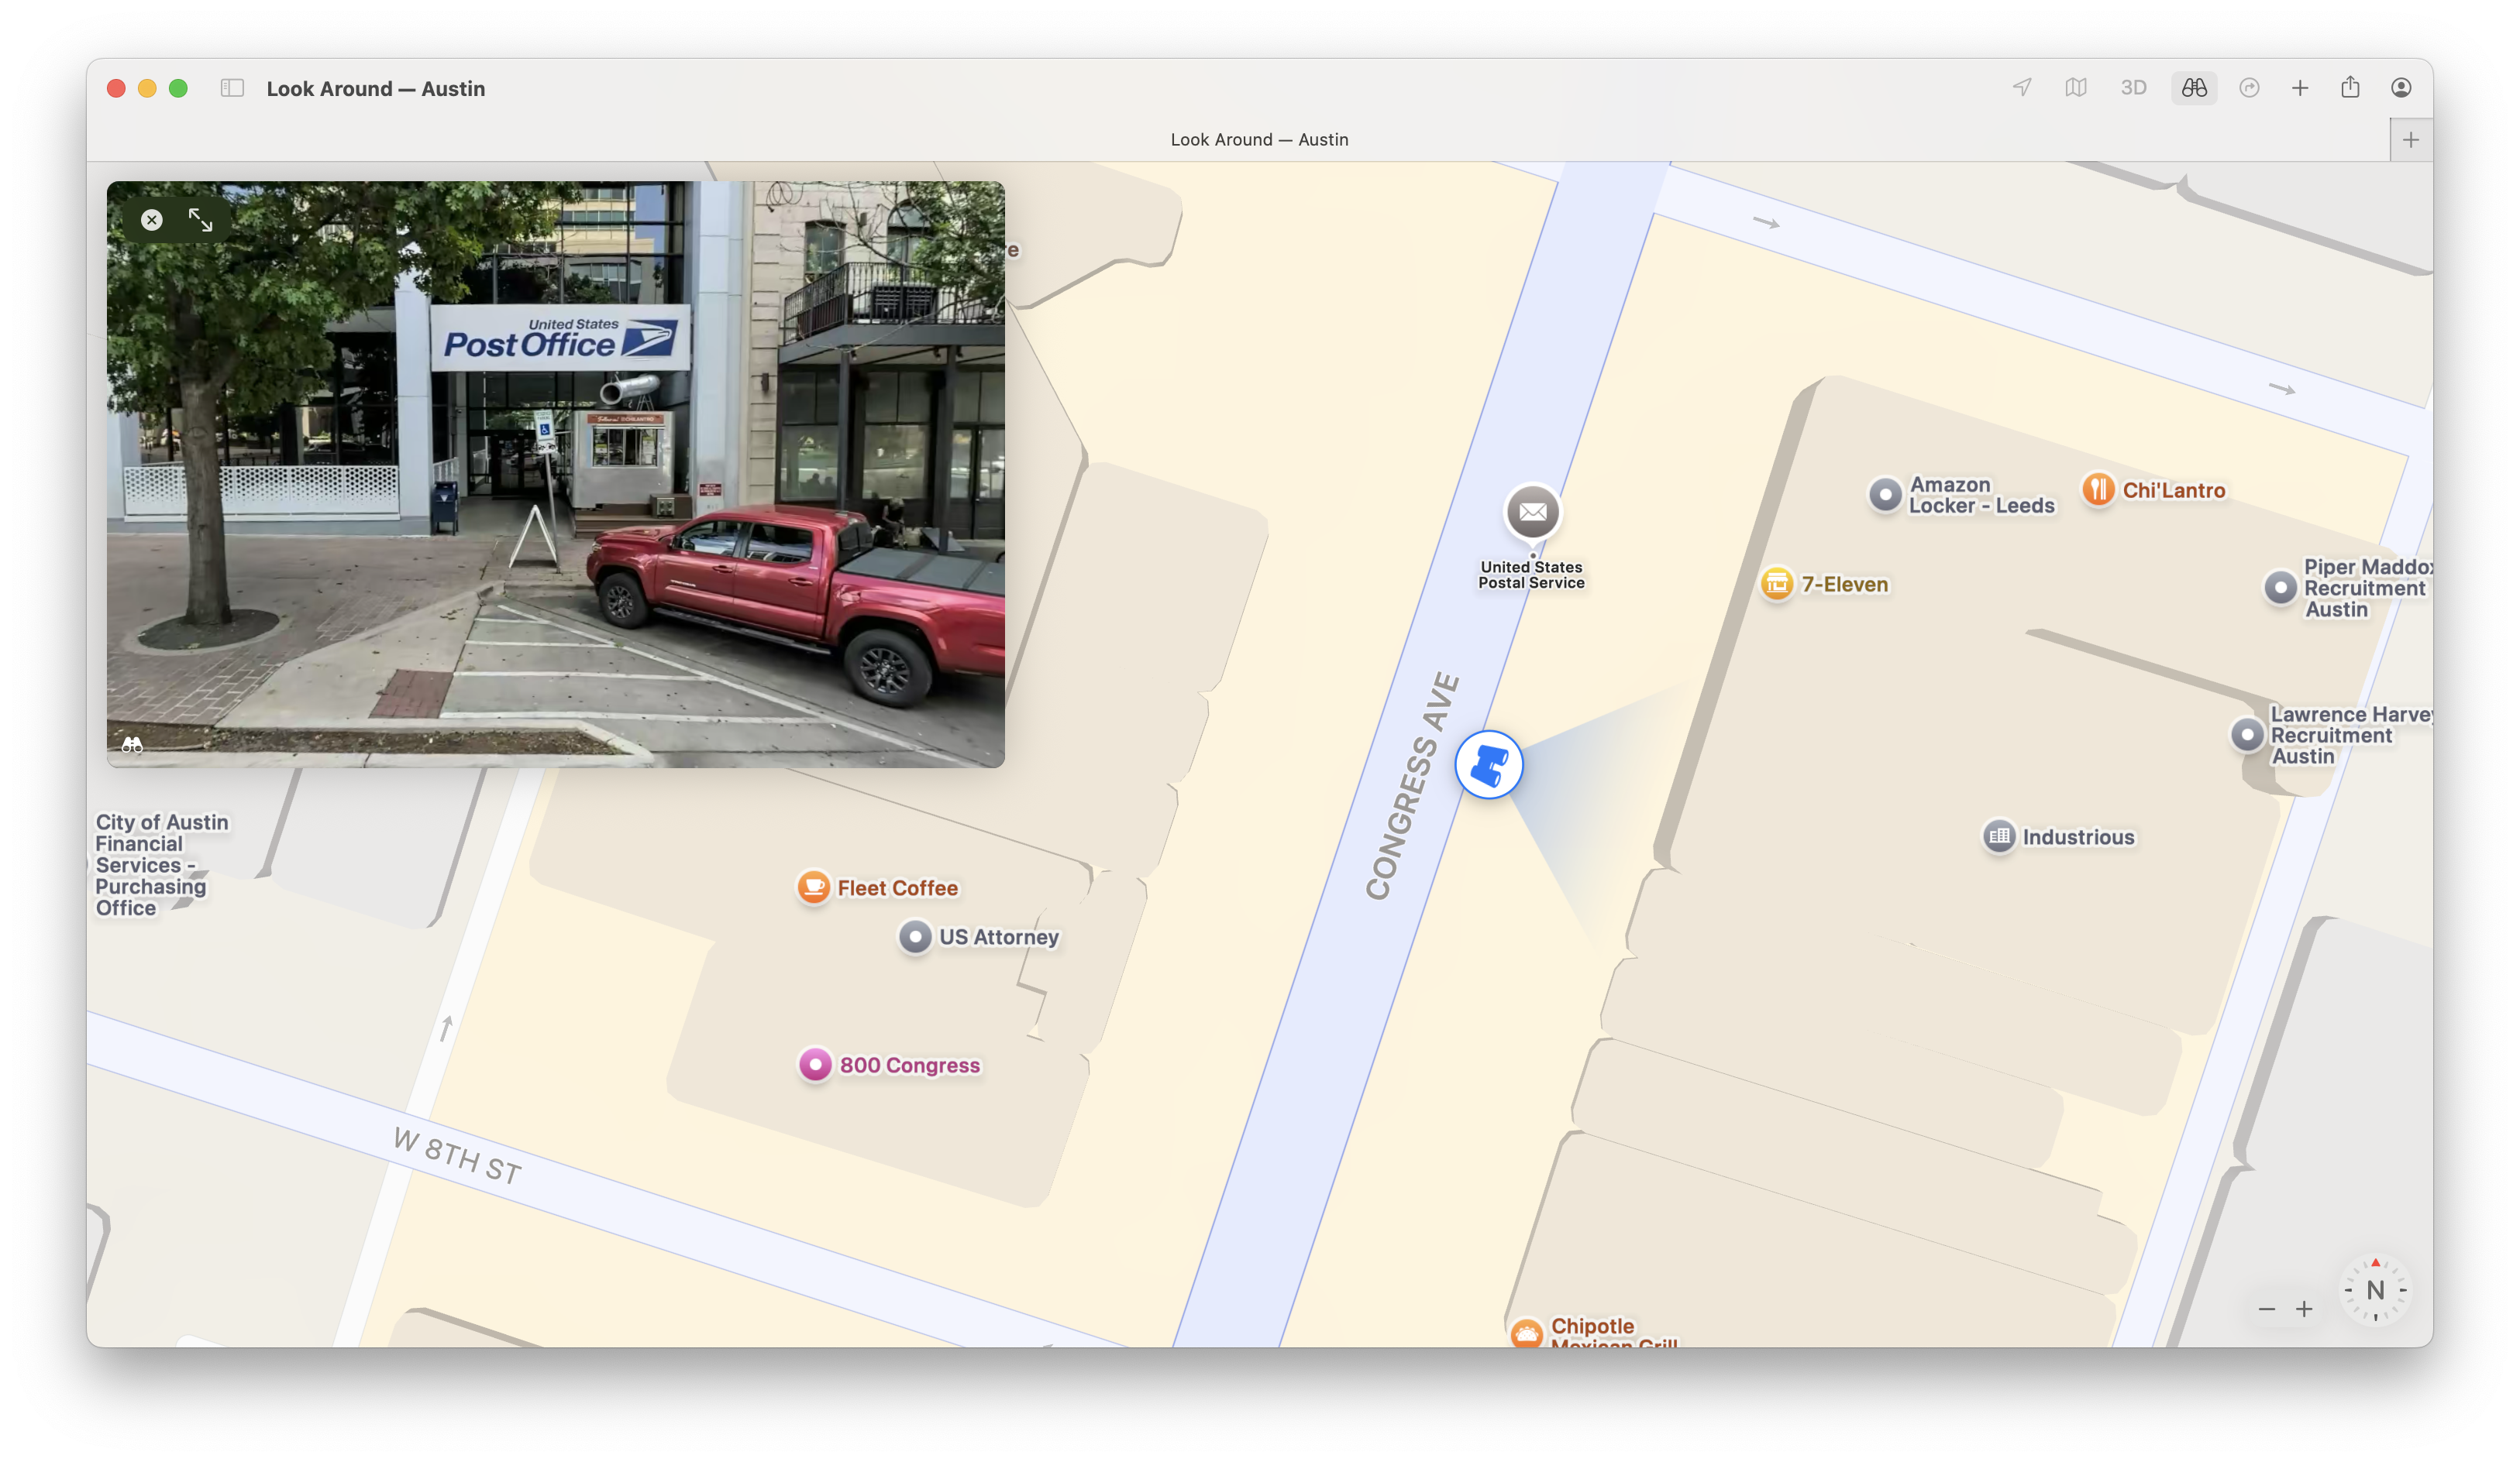Viewport: 2520px width, 1462px height.
Task: Select the Look Around — Austin tab
Action: coord(1259,140)
